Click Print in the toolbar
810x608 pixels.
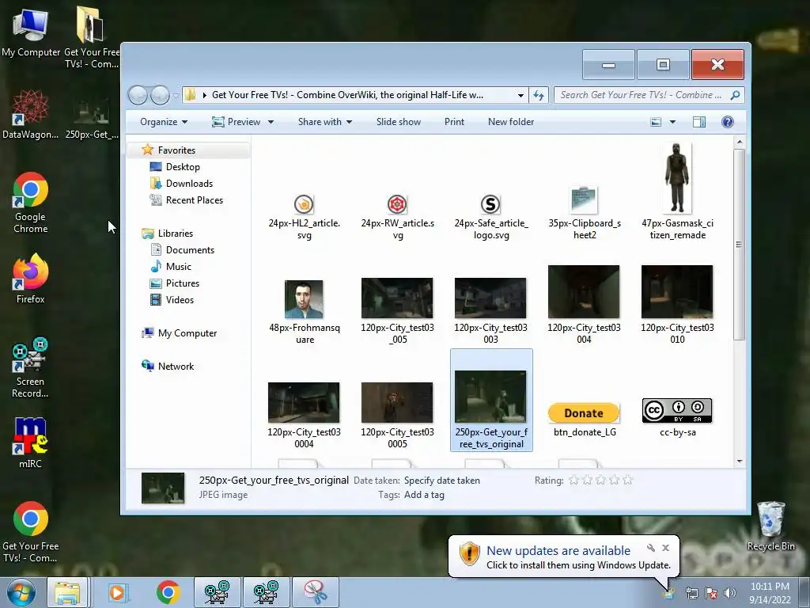(454, 122)
